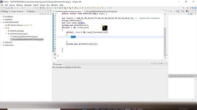Click the New file toolbar icon
Screen dimensions: 197x110
[2, 8]
